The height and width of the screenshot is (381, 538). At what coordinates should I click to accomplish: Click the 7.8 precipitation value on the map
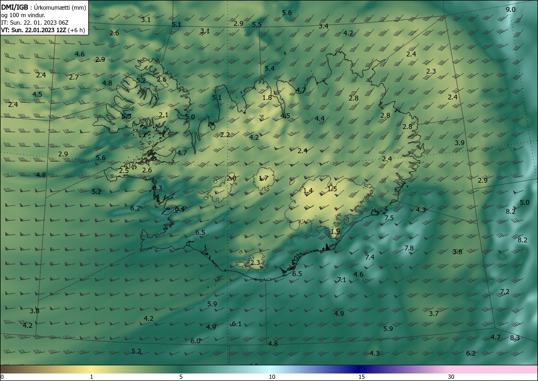(409, 248)
